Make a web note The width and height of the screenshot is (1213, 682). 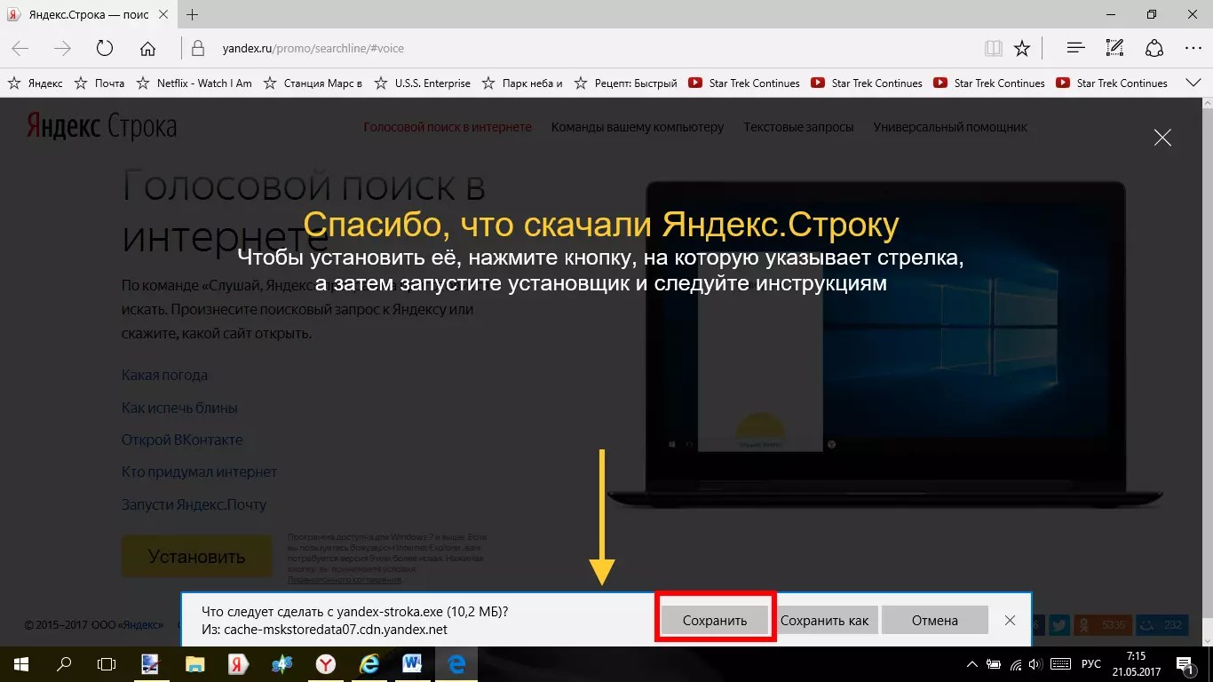1114,48
